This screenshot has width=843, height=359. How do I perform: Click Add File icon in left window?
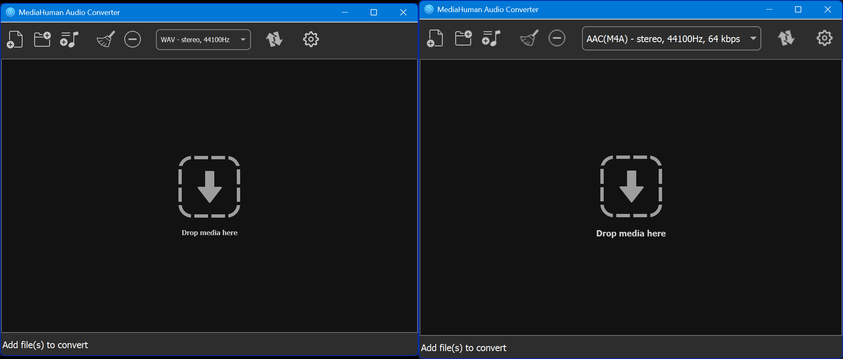point(15,40)
